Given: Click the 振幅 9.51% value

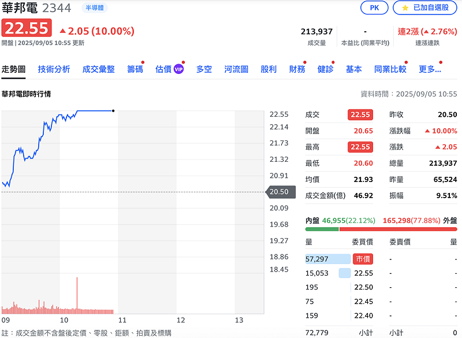Looking at the screenshot, I should (x=446, y=196).
